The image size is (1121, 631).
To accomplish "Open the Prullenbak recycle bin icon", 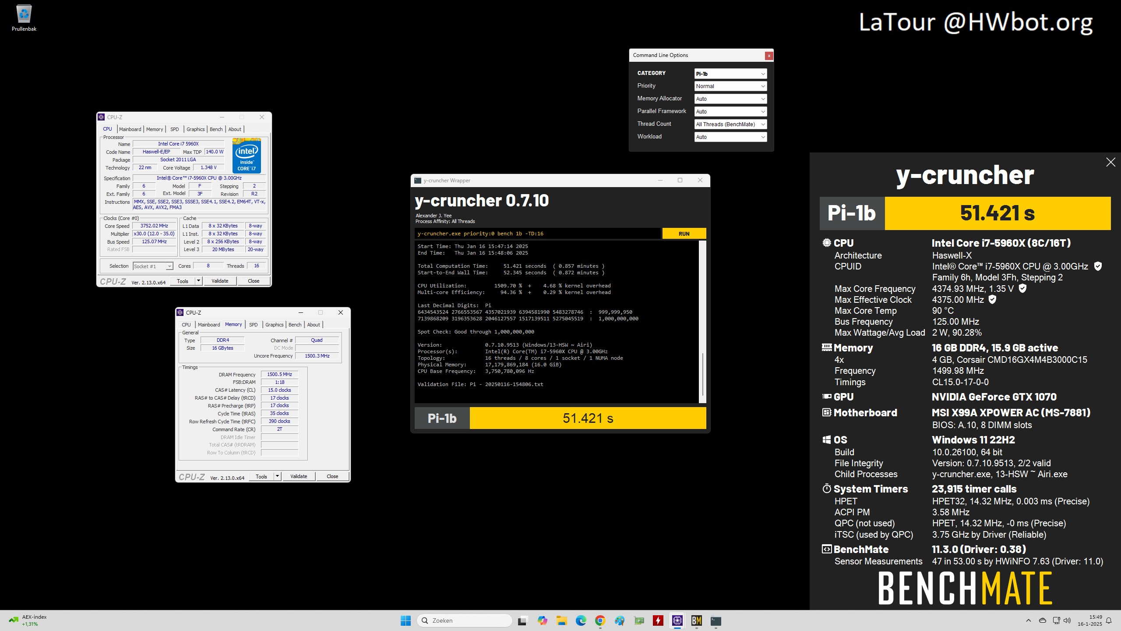I will click(x=24, y=18).
